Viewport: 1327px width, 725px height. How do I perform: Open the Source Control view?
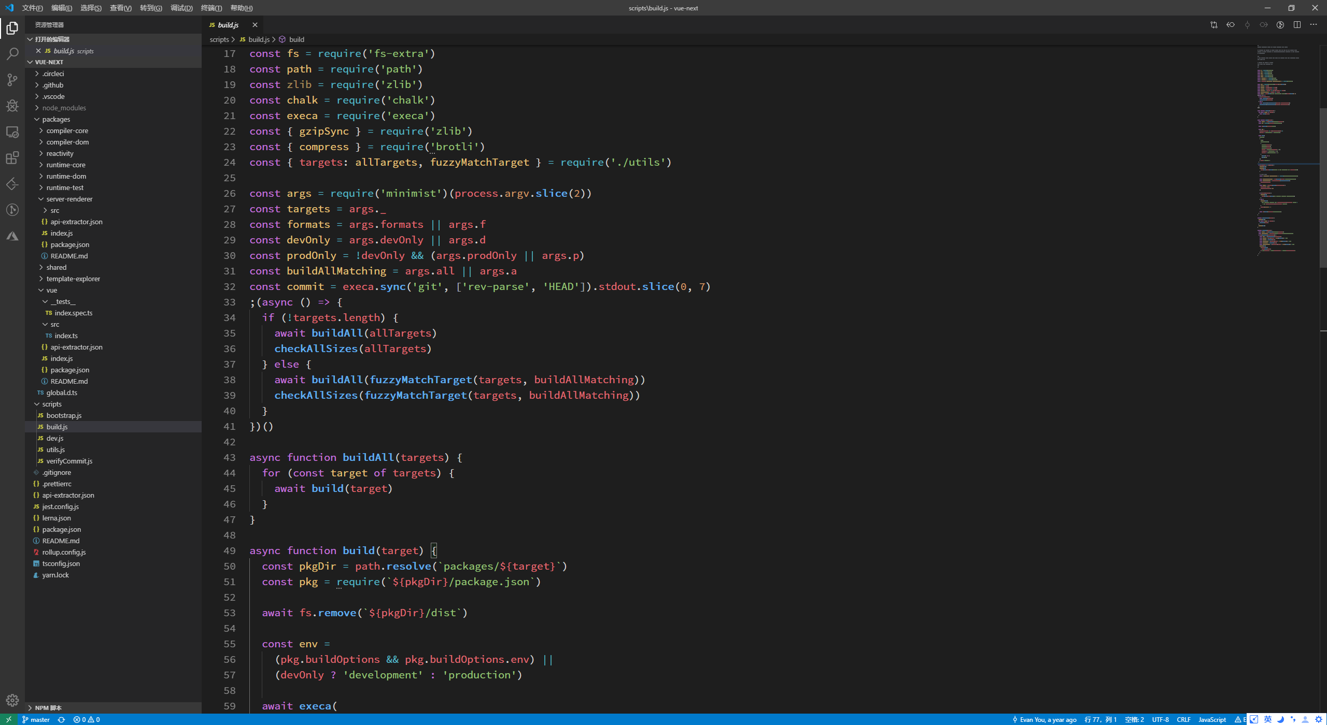click(12, 80)
